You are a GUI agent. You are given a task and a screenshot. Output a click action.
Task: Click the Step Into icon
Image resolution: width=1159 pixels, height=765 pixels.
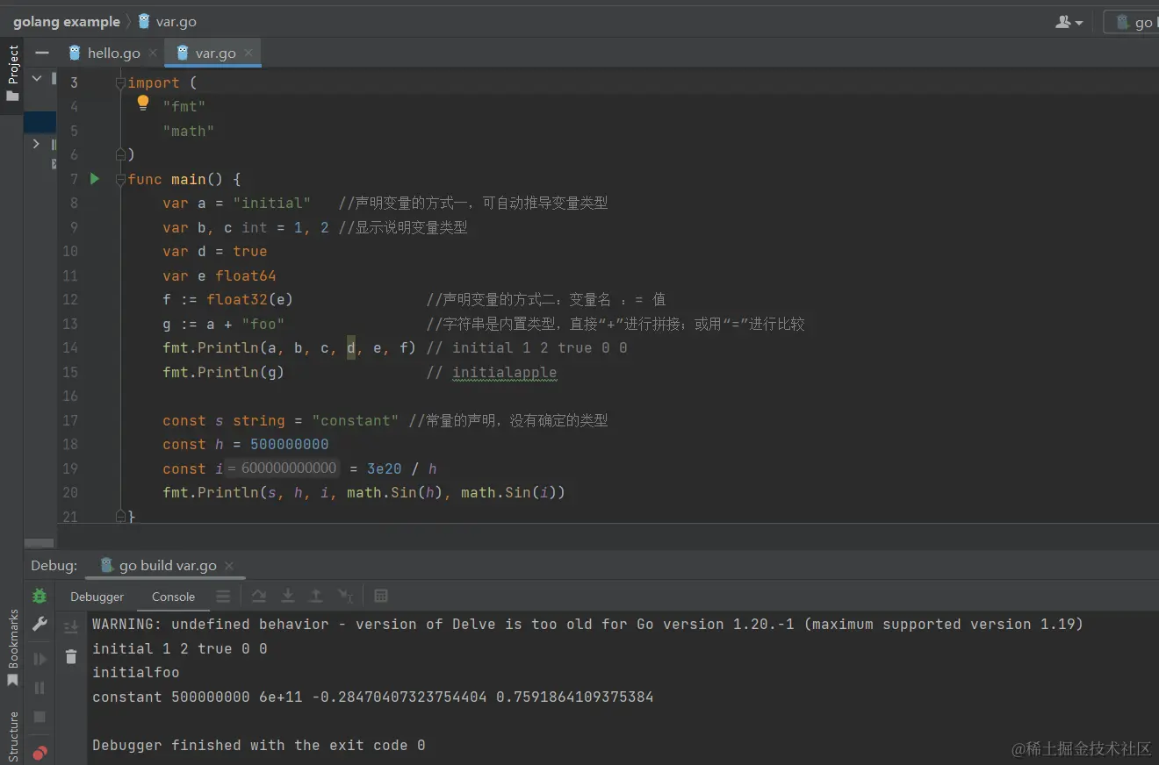tap(287, 597)
